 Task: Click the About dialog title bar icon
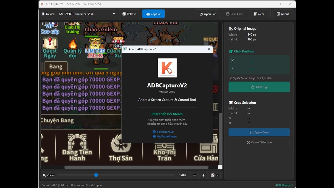pyautogui.click(x=125, y=49)
